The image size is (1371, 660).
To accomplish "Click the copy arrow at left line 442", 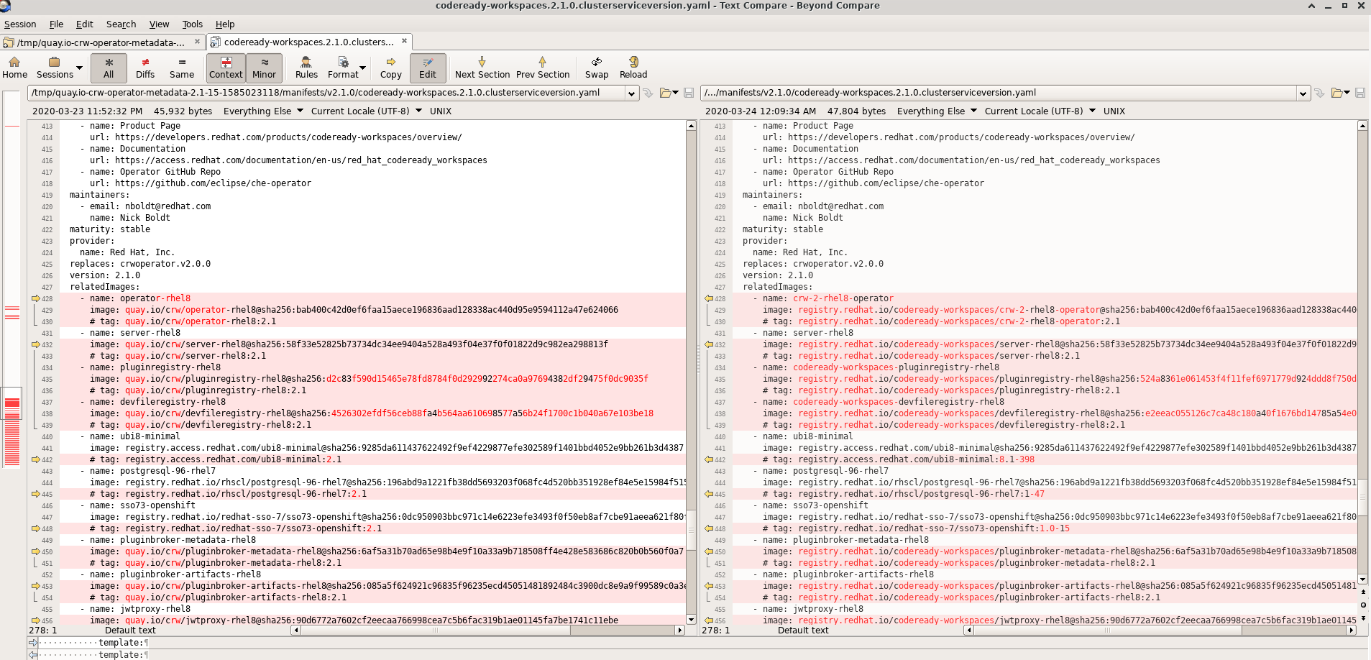I will (x=35, y=459).
